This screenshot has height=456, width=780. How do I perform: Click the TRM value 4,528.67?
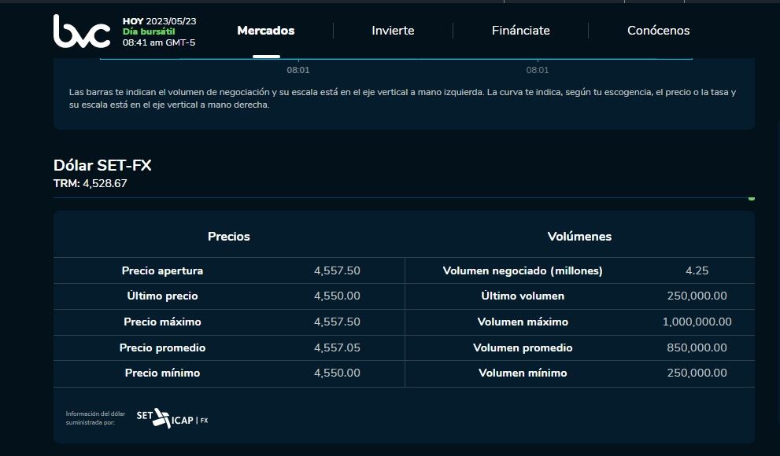click(x=94, y=184)
